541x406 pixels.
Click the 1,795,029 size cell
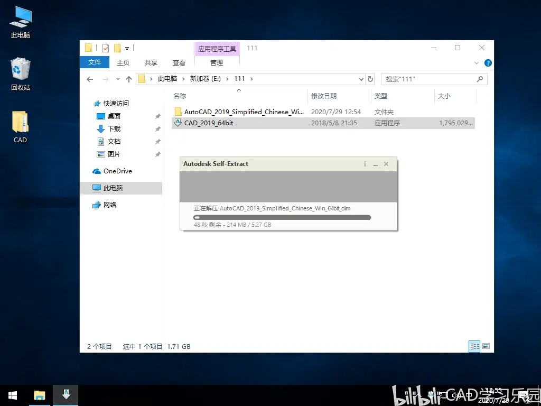coord(456,123)
